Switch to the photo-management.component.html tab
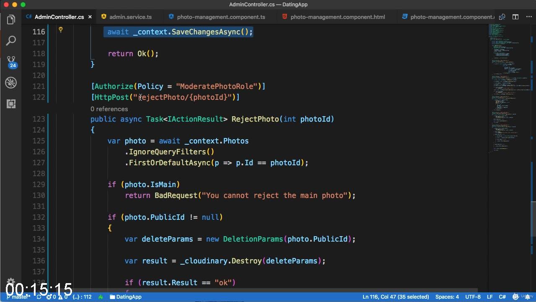This screenshot has height=302, width=536. 338,17
